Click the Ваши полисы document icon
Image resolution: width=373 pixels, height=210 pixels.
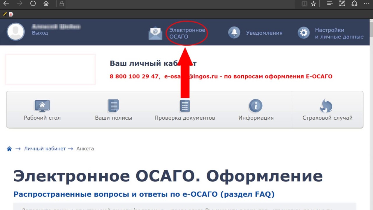(113, 106)
